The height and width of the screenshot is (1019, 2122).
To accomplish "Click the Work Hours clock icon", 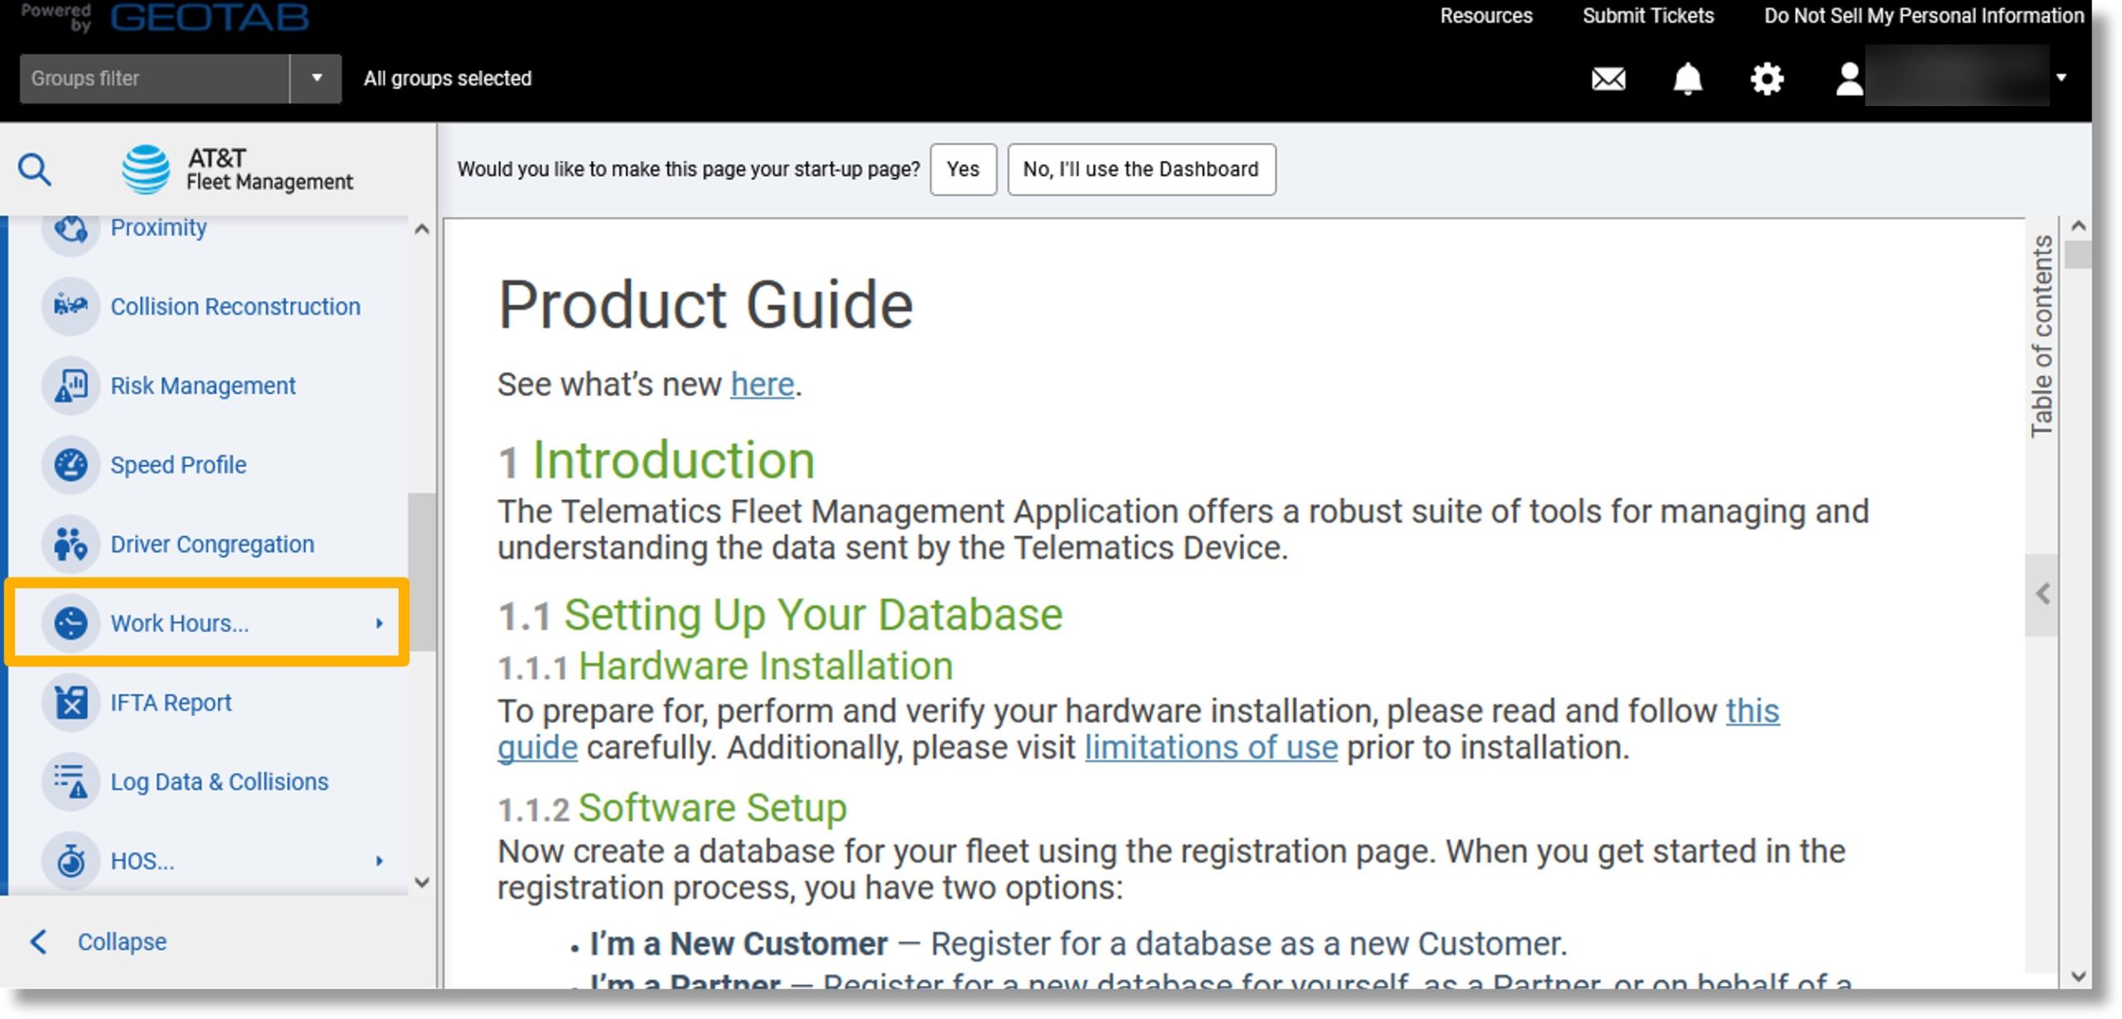I will click(70, 623).
